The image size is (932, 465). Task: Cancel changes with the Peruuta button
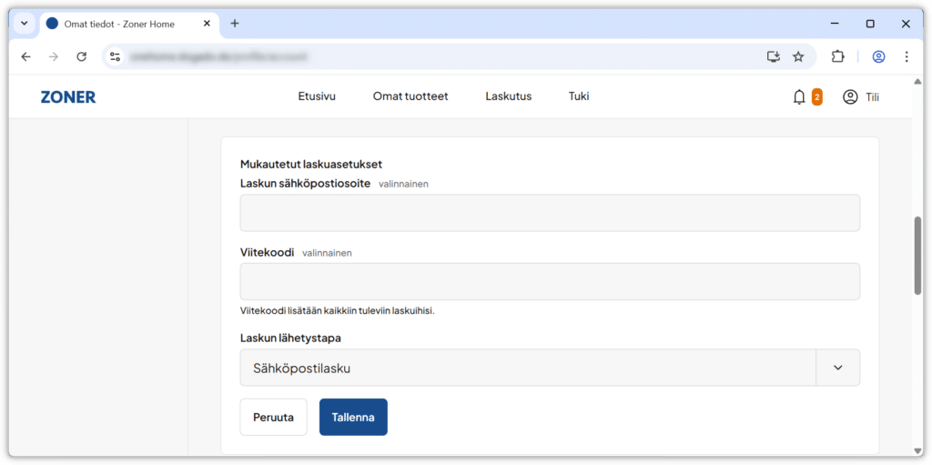tap(273, 417)
